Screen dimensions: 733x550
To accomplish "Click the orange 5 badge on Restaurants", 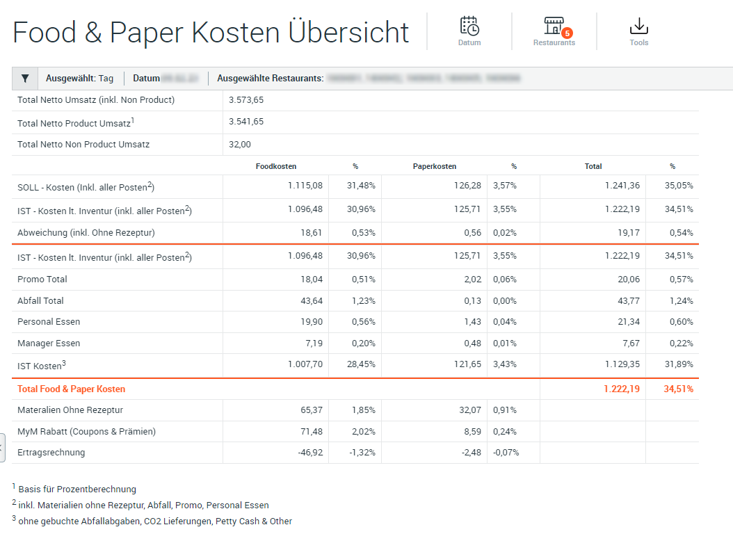I will tap(567, 33).
